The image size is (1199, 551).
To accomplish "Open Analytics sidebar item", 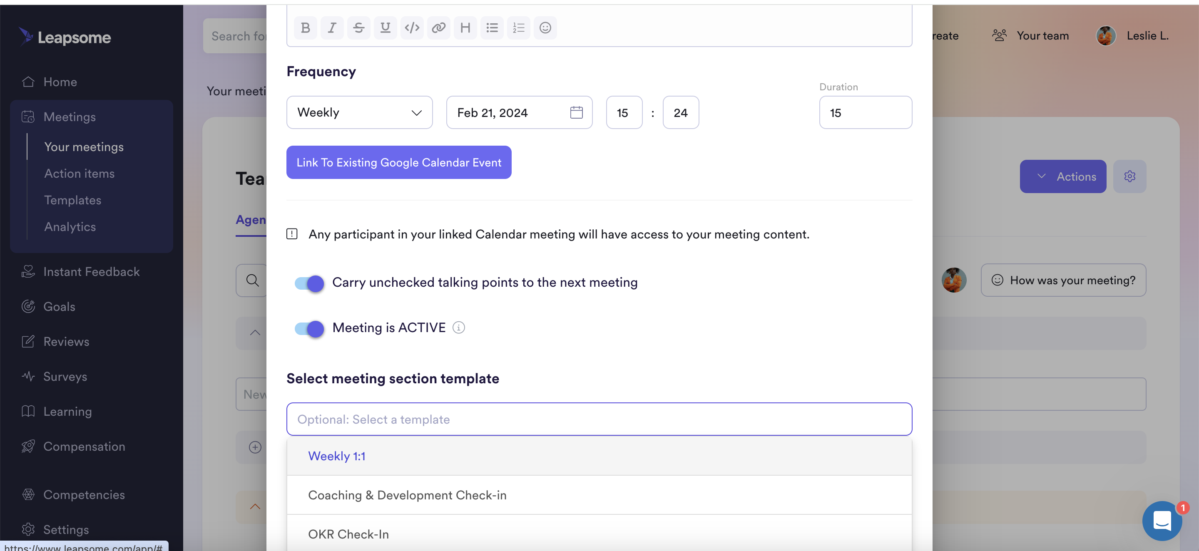I will click(70, 227).
